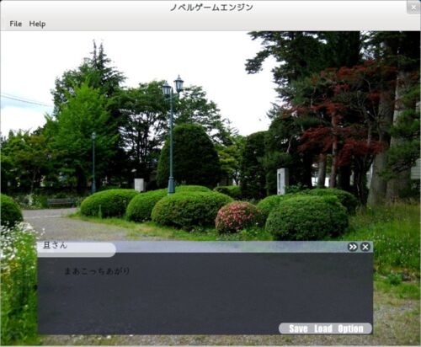Viewport: 421px width, 347px height.
Task: Open the File menu
Action: coord(16,24)
